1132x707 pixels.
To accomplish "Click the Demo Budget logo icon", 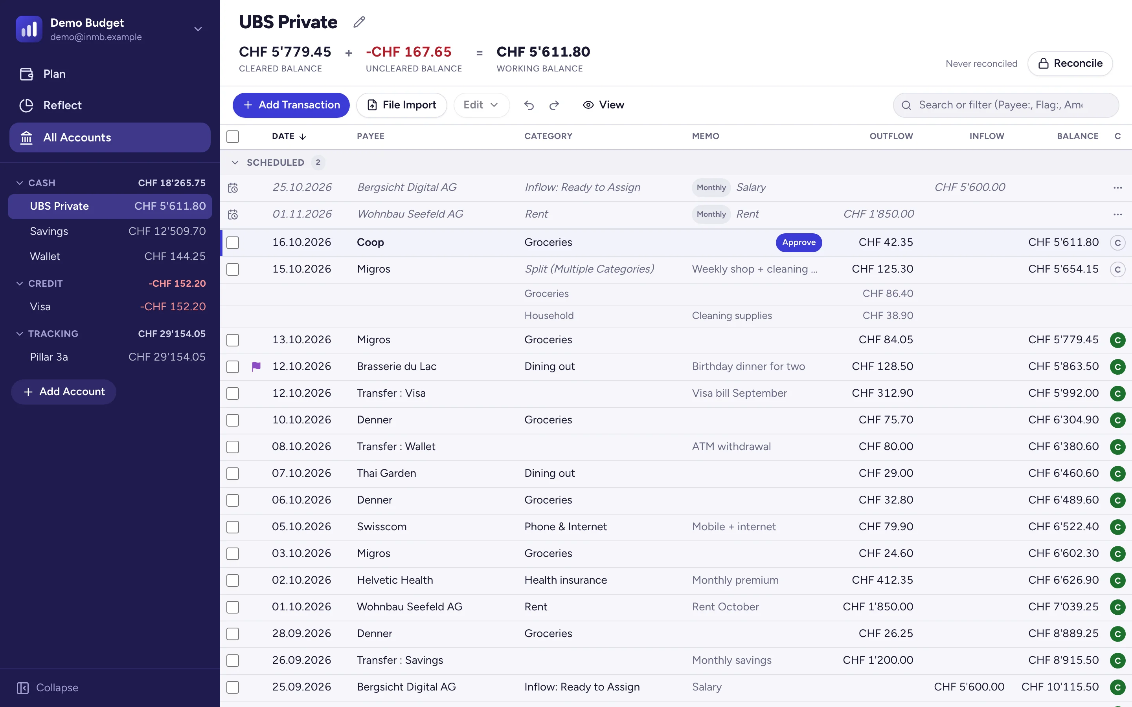I will (x=29, y=29).
